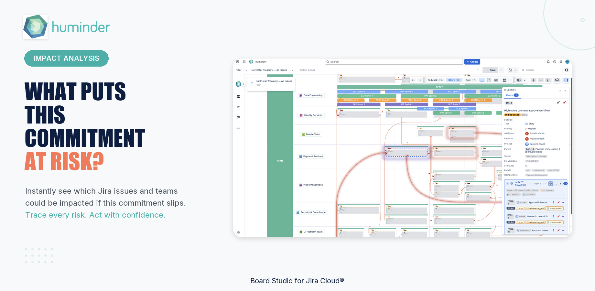Click the cloud download export icon
This screenshot has height=291, width=595.
[x=557, y=80]
